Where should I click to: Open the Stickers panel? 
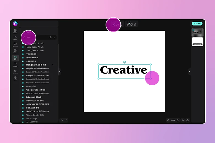point(15,65)
